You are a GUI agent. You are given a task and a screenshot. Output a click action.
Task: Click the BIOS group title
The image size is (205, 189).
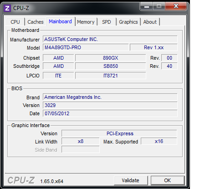coord(17,88)
